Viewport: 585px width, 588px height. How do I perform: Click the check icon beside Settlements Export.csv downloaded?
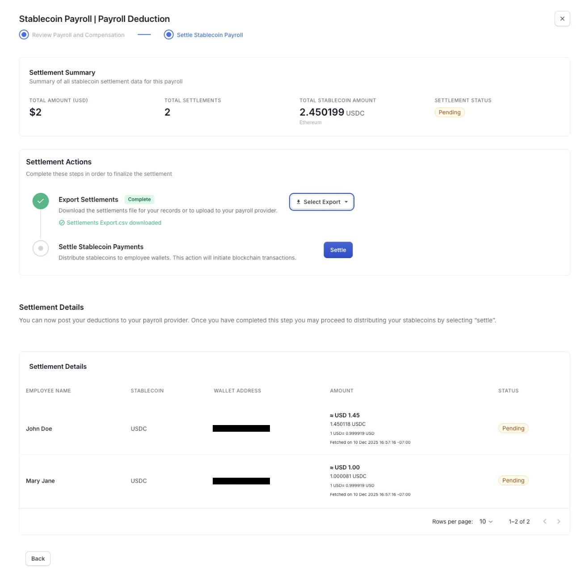pos(62,223)
